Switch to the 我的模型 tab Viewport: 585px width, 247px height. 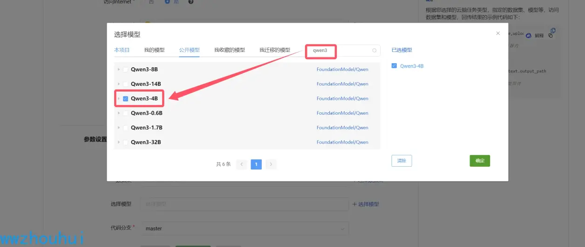point(154,50)
